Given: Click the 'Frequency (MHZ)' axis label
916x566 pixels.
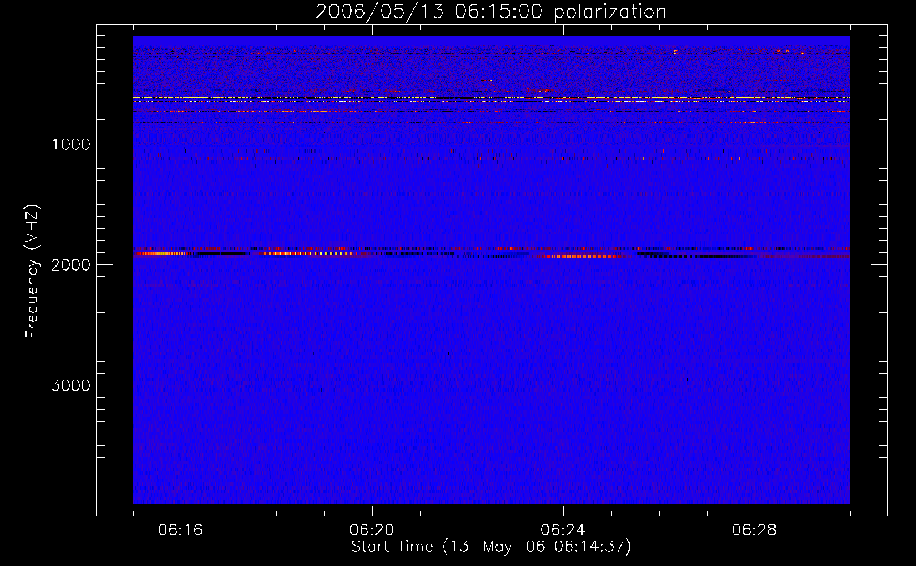Looking at the screenshot, I should (x=32, y=272).
